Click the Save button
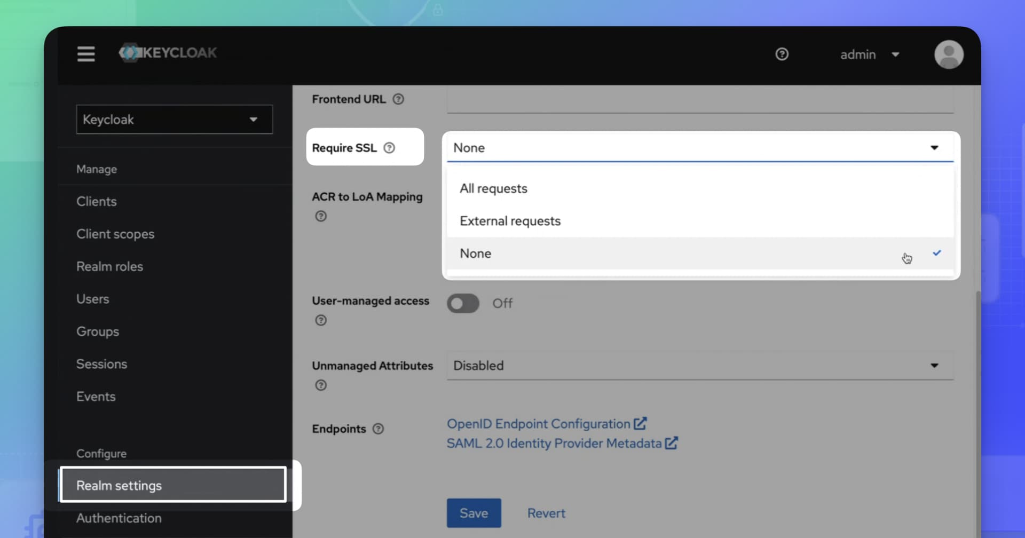This screenshot has width=1025, height=538. pyautogui.click(x=473, y=512)
